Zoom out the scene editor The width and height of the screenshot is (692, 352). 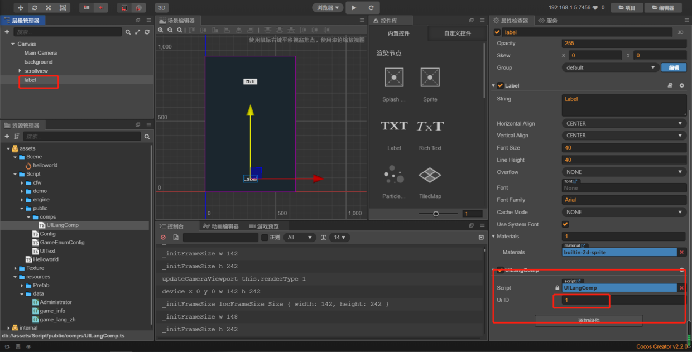171,30
